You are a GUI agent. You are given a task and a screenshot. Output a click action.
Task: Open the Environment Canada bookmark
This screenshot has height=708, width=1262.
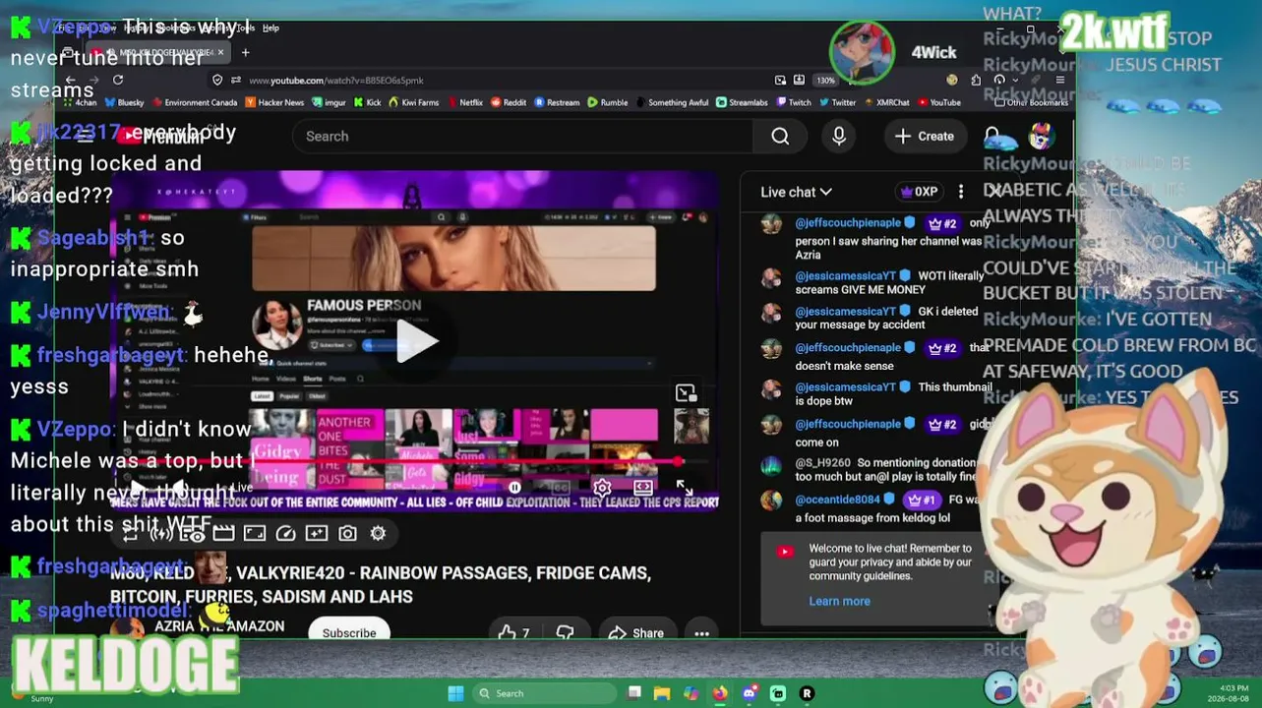(194, 102)
